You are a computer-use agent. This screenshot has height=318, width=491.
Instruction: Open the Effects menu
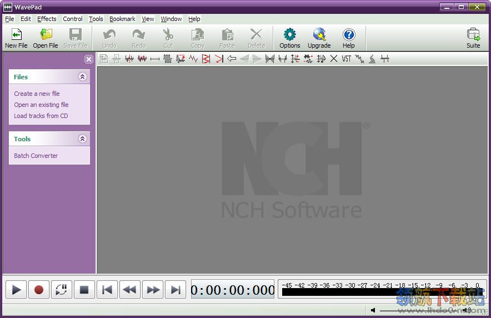(x=47, y=19)
